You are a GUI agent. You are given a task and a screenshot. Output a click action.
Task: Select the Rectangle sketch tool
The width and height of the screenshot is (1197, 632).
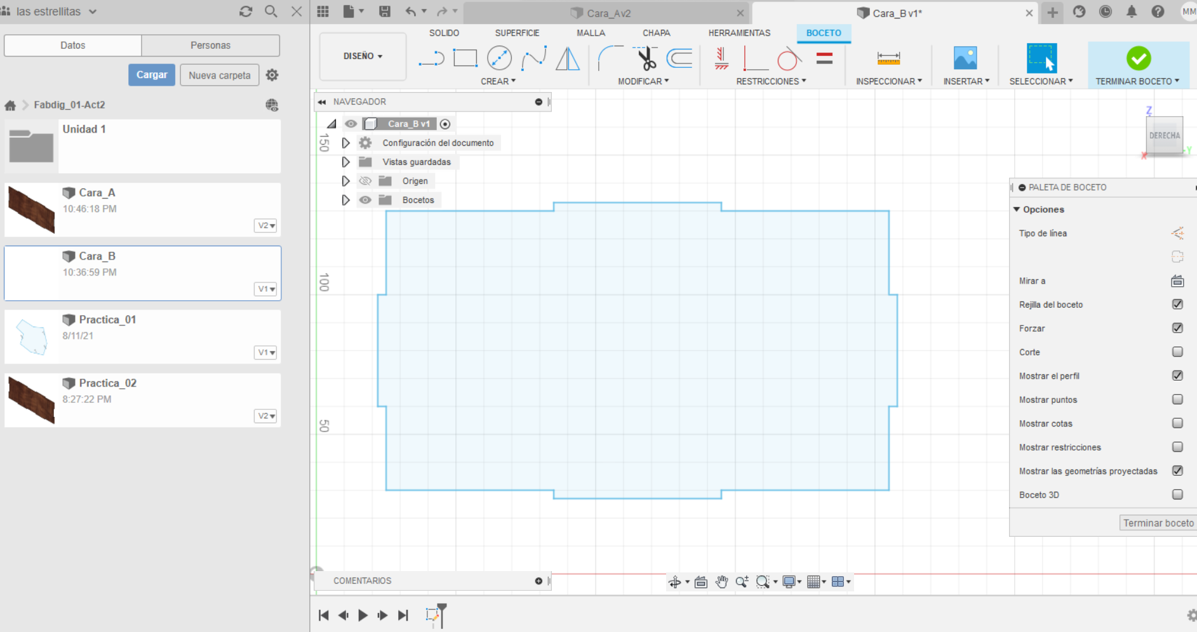tap(465, 58)
